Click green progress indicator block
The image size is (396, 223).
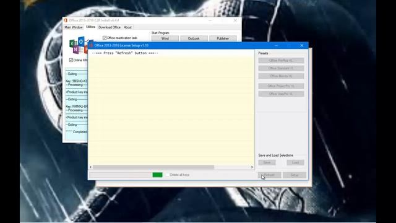tap(157, 175)
